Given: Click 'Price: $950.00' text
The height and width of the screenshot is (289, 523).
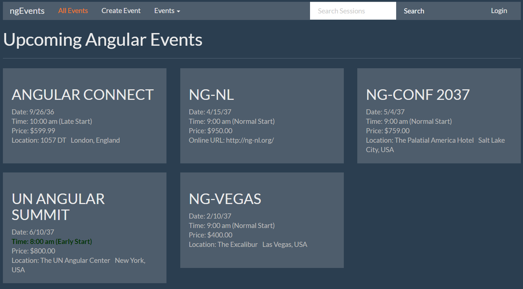Looking at the screenshot, I should (211, 131).
